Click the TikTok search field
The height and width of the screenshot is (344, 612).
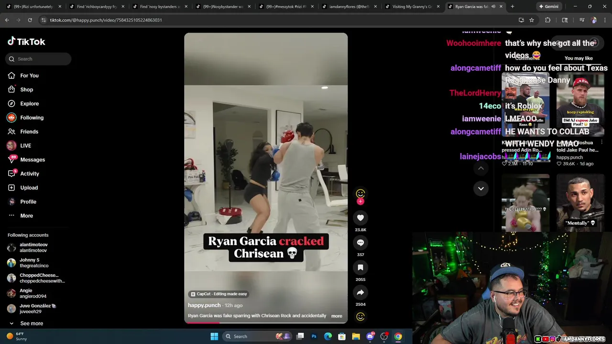tap(39, 59)
